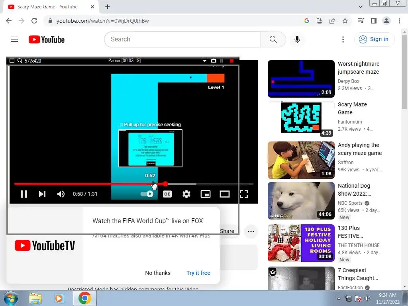
Task: Reload the current page
Action: click(34, 21)
